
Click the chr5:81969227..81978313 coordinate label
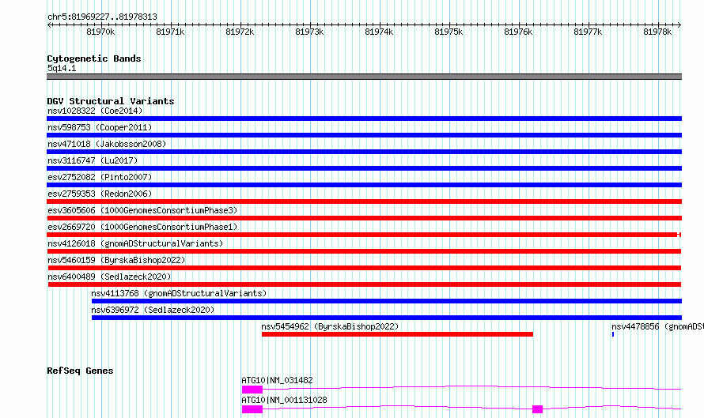(102, 17)
